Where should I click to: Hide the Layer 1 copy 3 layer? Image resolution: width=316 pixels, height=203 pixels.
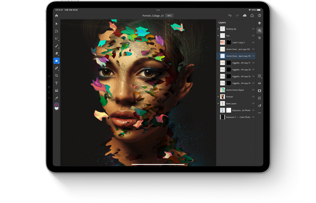(253, 43)
